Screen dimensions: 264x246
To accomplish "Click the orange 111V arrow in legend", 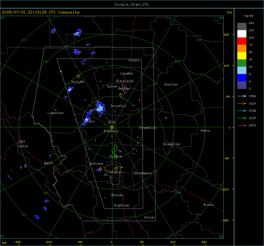I will (x=242, y=104).
